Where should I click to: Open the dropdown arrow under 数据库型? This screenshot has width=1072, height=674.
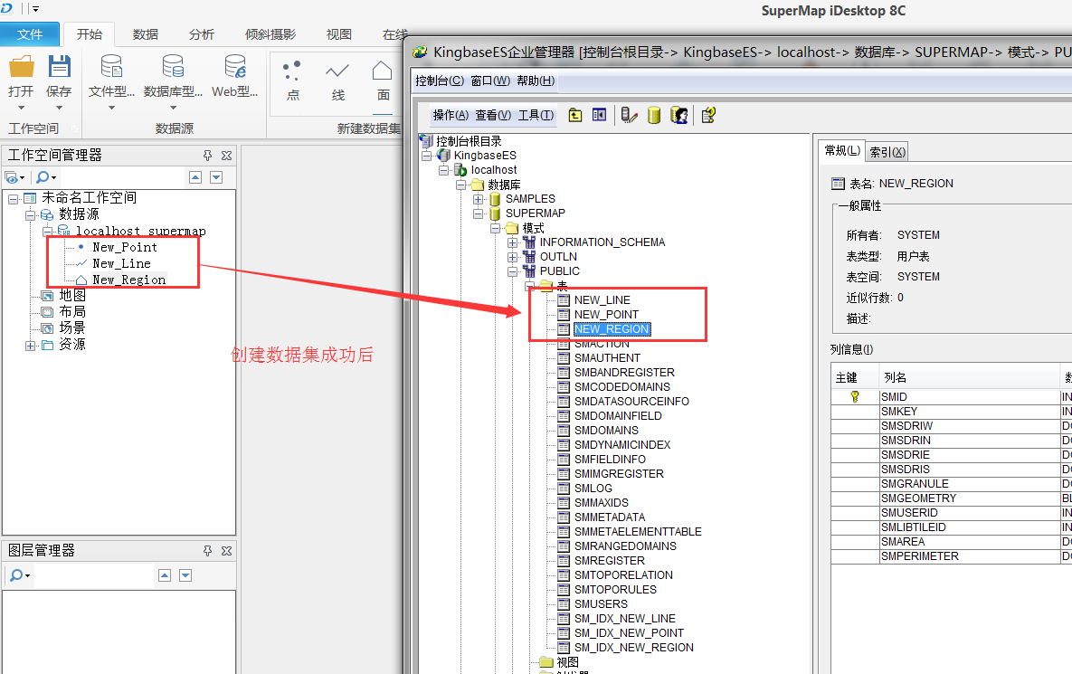pos(173,108)
